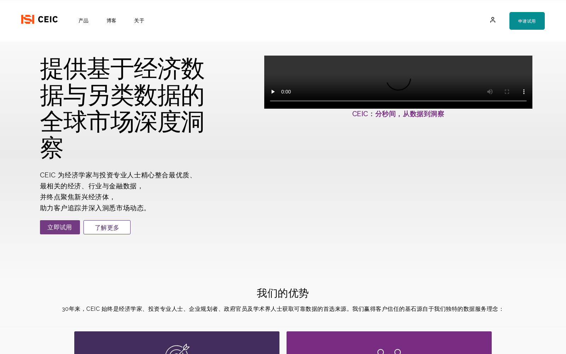Viewport: 566px width, 354px height.
Task: Open the 产品 menu
Action: 83,21
